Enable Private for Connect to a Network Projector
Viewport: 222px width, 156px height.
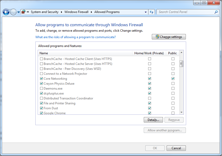(149, 73)
